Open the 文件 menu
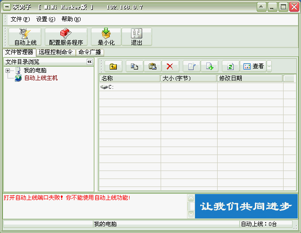The width and height of the screenshot is (301, 233). (20, 19)
